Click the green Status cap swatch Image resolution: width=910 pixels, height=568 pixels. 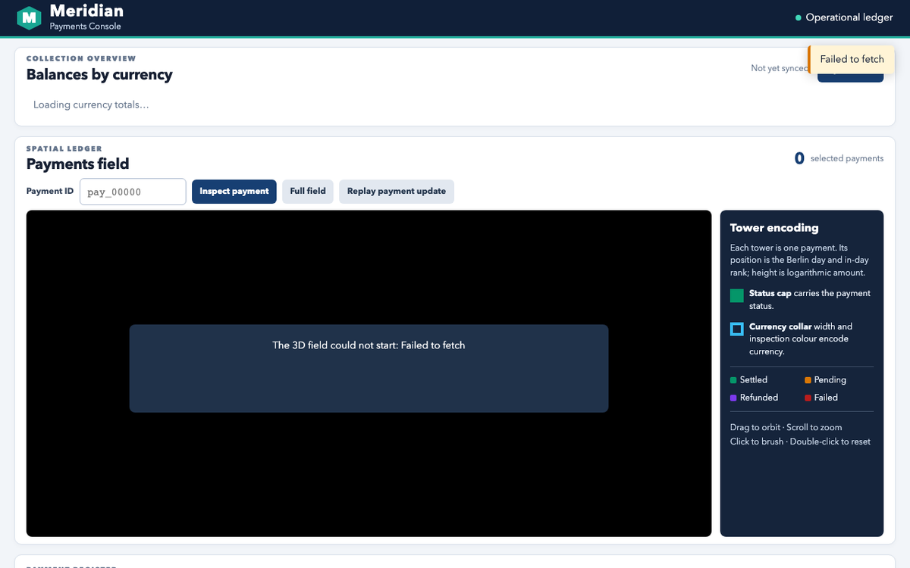click(x=736, y=295)
